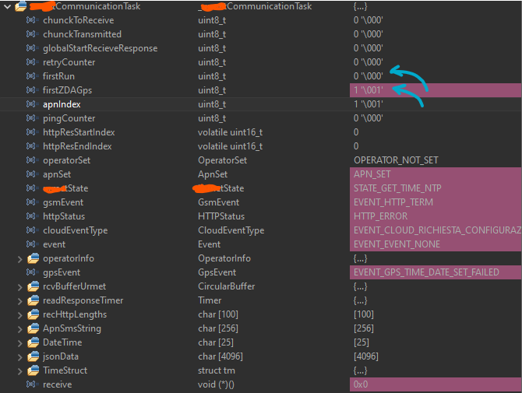Click the variable icon beside cloudEventType
The height and width of the screenshot is (393, 522).
(x=33, y=230)
